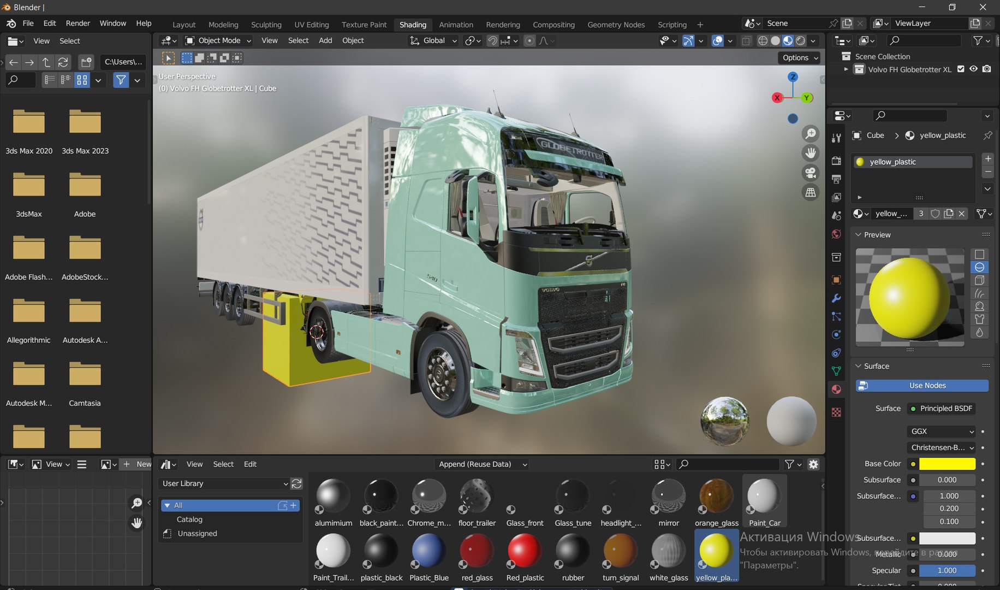Click the Use Nodes button

pyautogui.click(x=922, y=386)
